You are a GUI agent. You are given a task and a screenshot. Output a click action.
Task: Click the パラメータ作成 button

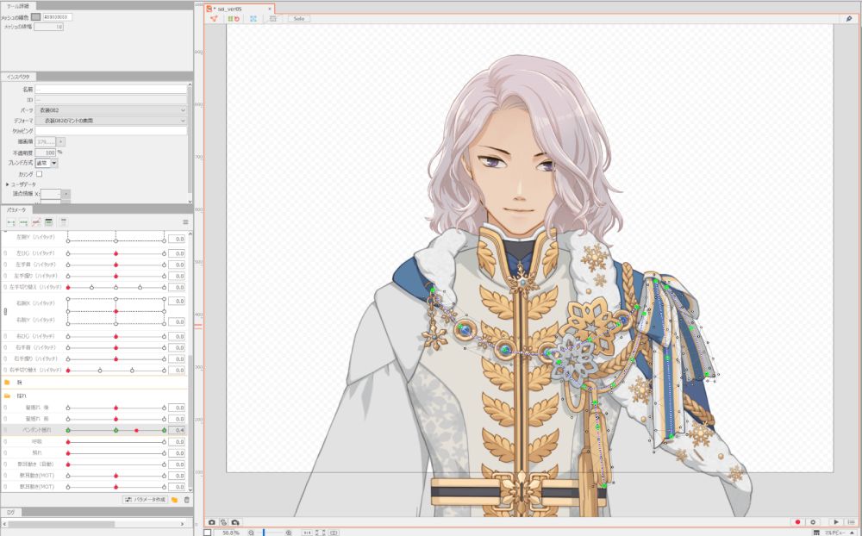[145, 500]
